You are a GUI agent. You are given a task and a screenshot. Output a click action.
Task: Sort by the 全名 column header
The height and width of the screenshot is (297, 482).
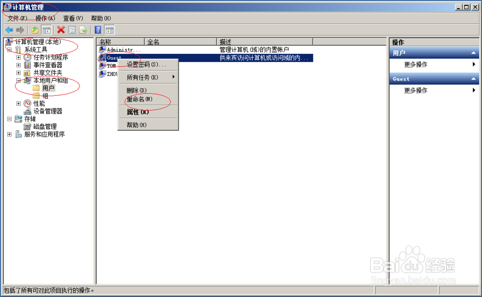click(x=180, y=42)
